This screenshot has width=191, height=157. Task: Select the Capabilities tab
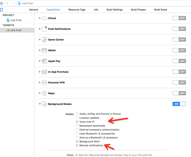(53, 10)
